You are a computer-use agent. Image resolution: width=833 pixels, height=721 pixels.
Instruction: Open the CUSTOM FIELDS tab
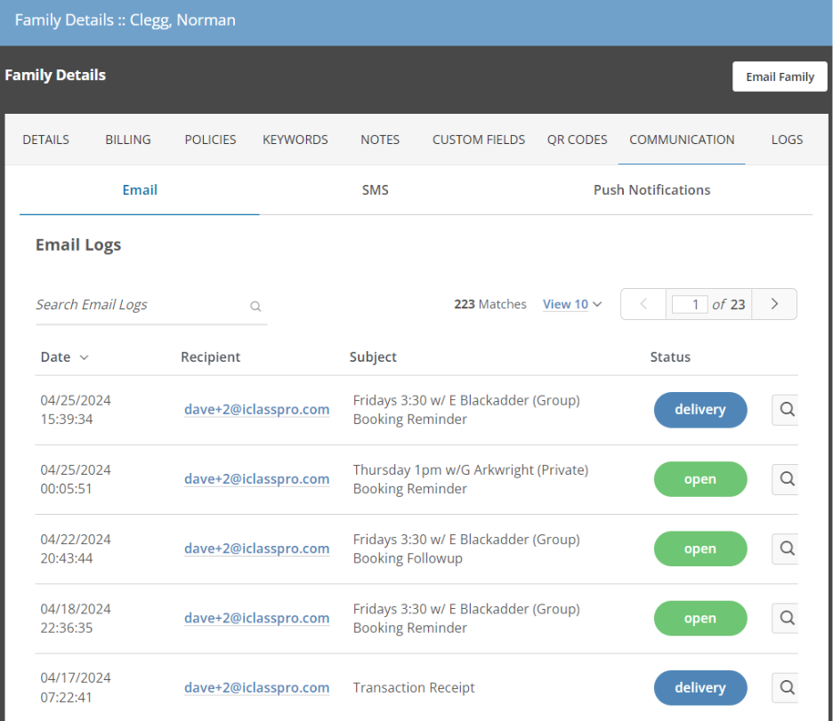click(479, 140)
